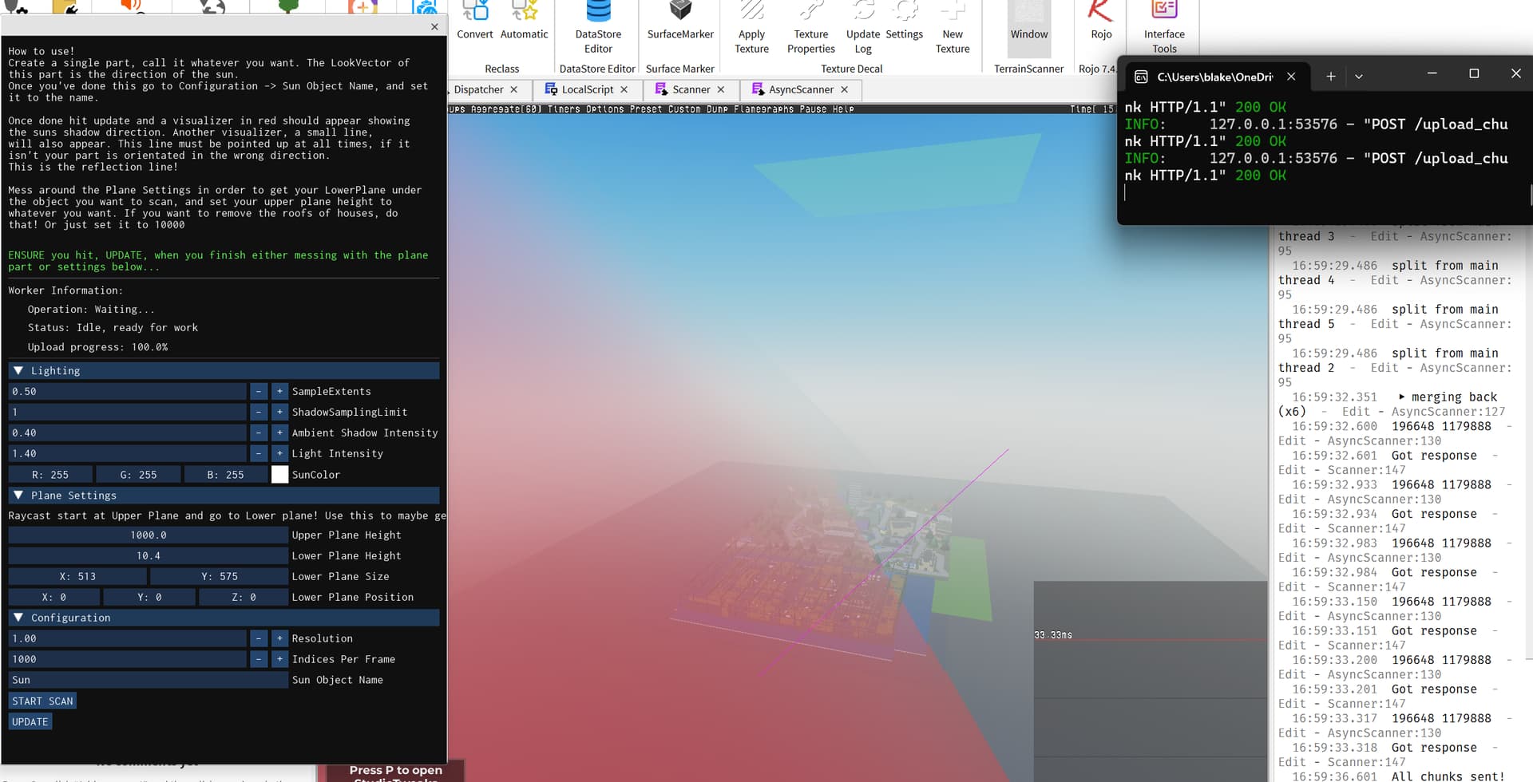Viewport: 1533px width, 782px height.
Task: Click the SunColor R value field
Action: pos(50,474)
